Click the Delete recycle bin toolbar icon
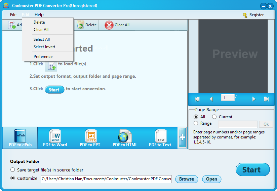277x191 pixels. pos(80,25)
